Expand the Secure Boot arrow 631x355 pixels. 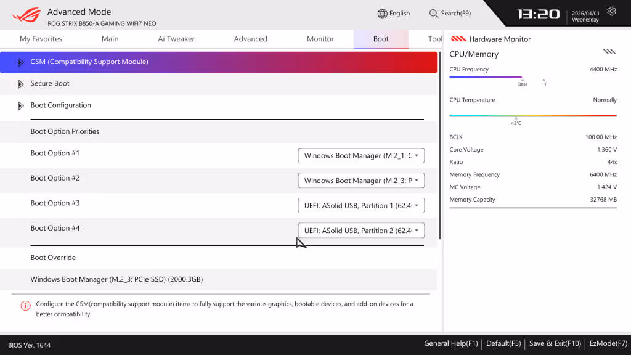pos(20,84)
